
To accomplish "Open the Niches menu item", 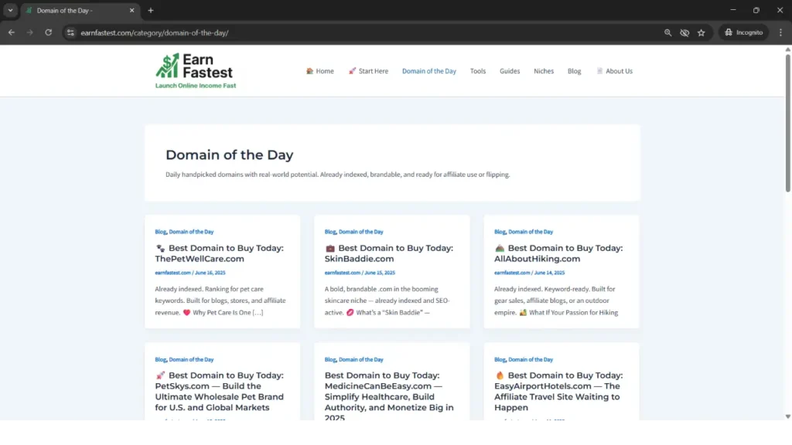I will [544, 71].
